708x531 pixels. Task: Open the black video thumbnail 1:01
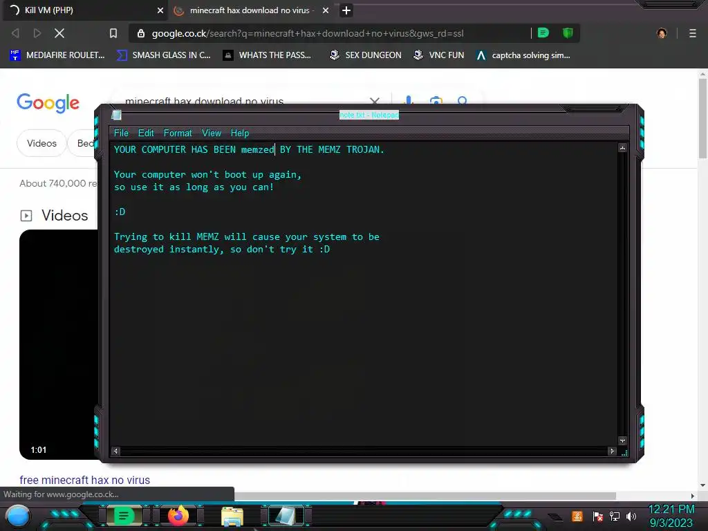[x=59, y=344]
